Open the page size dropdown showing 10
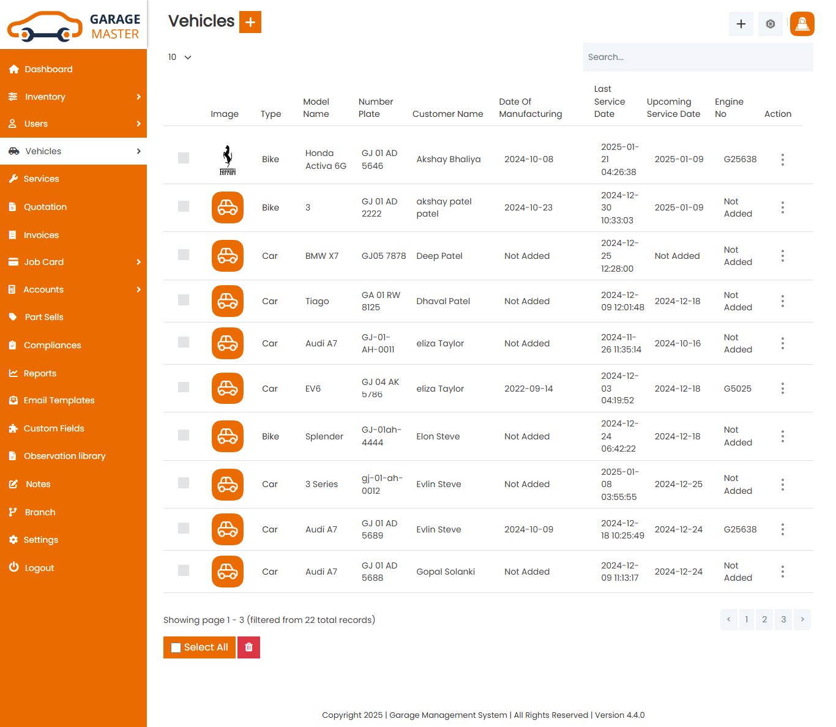 [179, 57]
